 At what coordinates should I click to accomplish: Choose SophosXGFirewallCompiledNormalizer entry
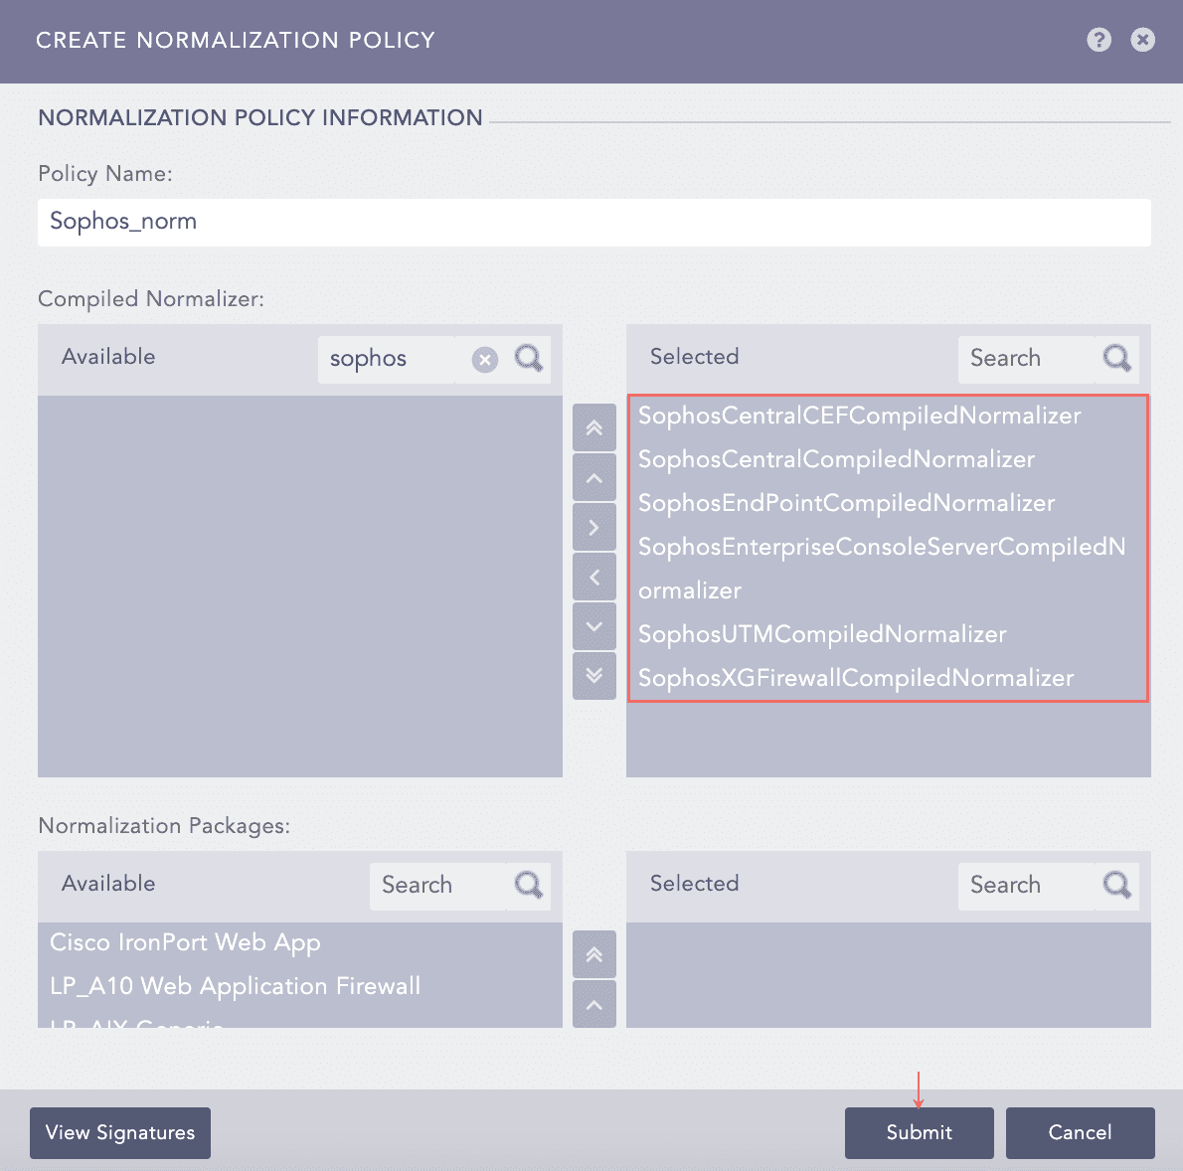856,678
